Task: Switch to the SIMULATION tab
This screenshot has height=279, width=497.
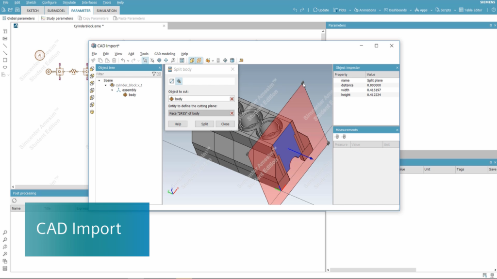Action: (106, 10)
